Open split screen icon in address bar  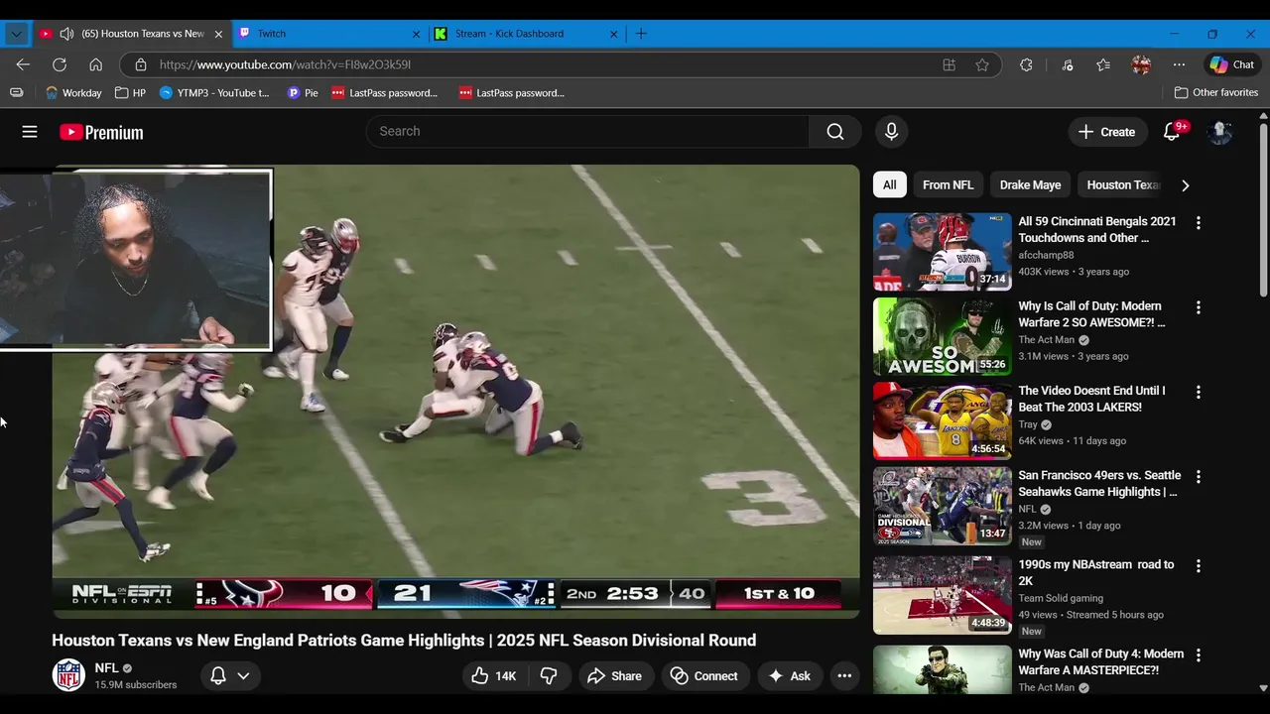click(950, 64)
